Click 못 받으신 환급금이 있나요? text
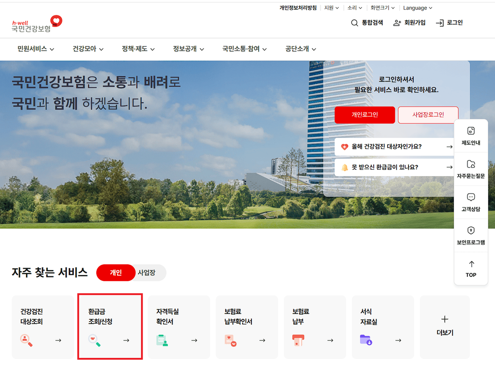495x369 pixels. tap(385, 167)
